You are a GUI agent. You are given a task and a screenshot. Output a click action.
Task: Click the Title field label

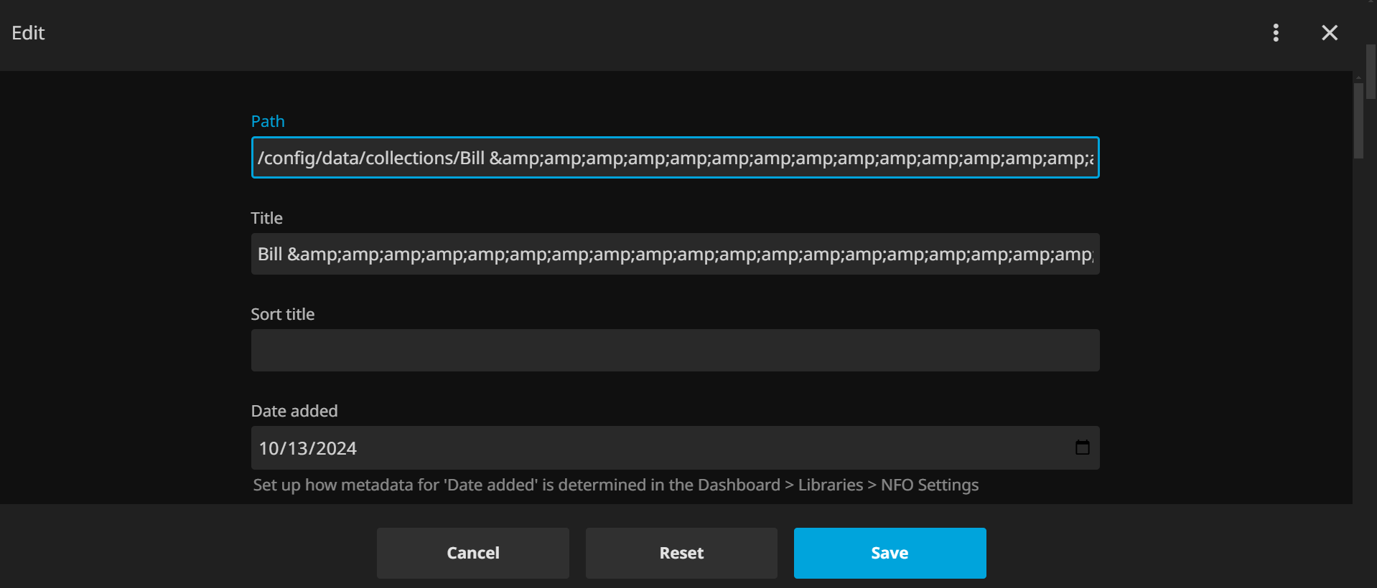[266, 218]
